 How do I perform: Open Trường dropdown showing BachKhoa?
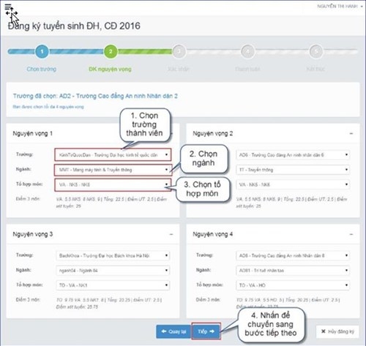coord(113,255)
